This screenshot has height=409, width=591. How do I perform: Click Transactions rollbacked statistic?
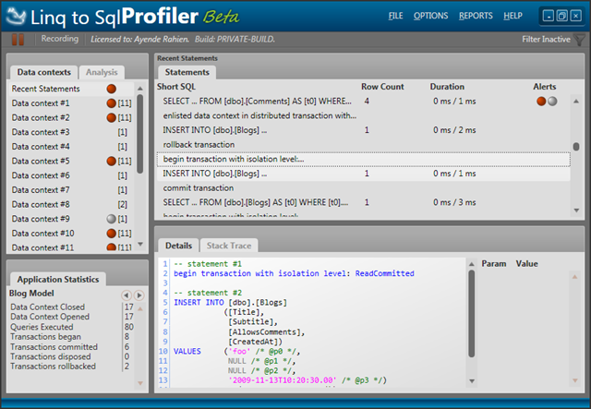point(53,366)
